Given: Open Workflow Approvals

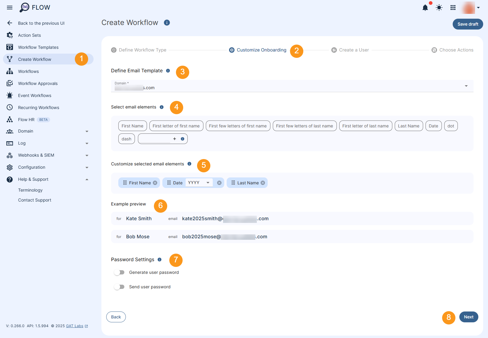Looking at the screenshot, I should (x=37, y=83).
